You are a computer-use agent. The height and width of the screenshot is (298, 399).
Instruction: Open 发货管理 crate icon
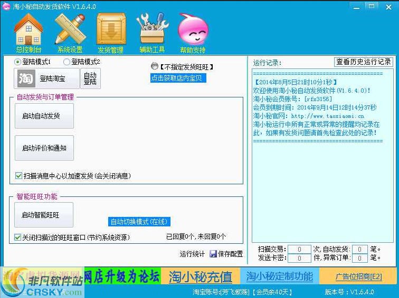coord(110,31)
